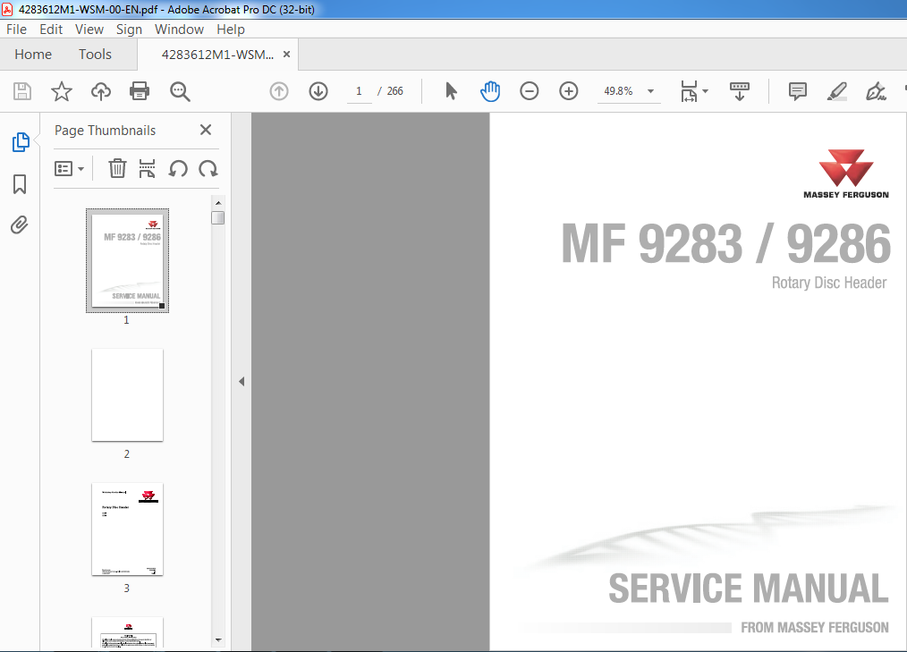Open the zoom level dropdown 49.8%
The image size is (907, 652).
[x=650, y=91]
